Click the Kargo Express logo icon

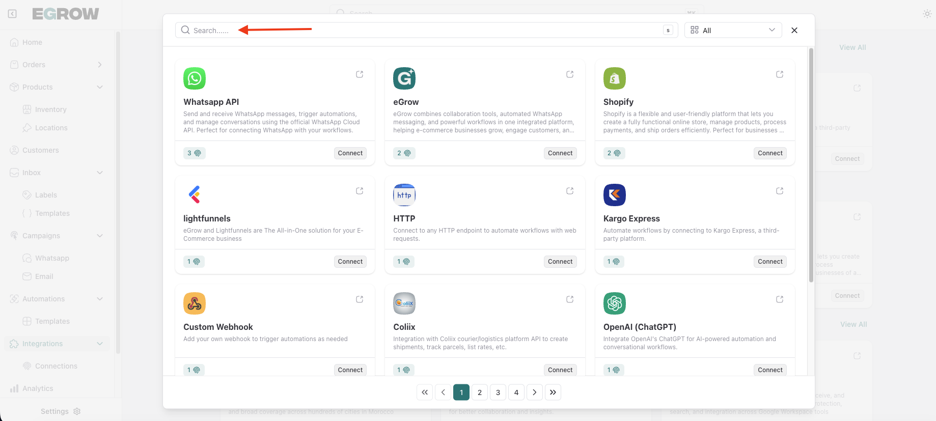coord(614,195)
